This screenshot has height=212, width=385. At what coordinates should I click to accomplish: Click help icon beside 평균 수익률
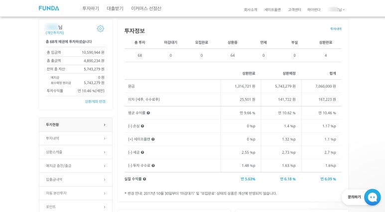click(x=148, y=113)
